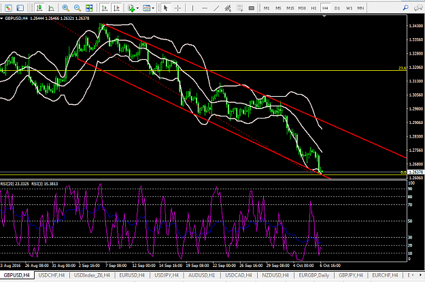Select the equidistant channel tool

[x=228, y=8]
